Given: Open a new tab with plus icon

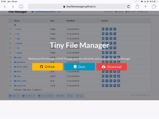Looking at the screenshot, I should pos(145,7).
